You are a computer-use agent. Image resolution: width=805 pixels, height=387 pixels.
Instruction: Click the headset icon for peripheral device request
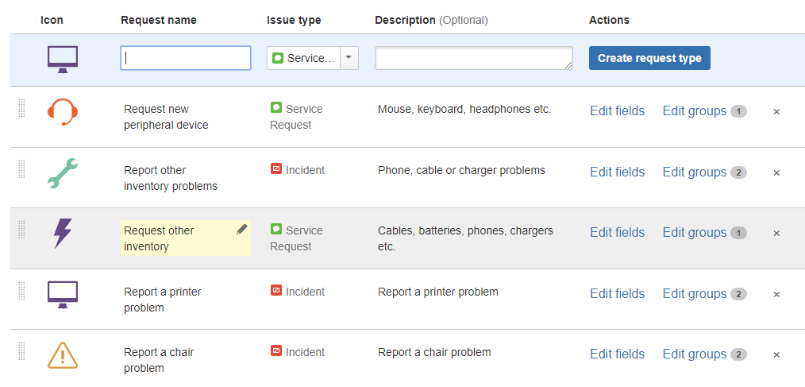point(63,111)
